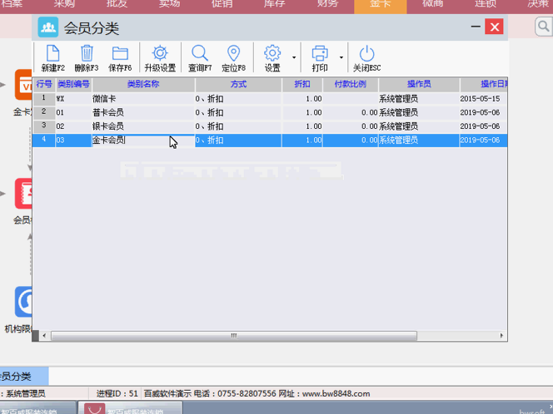Expand the 打印 dropdown arrow
The image size is (553, 414).
pos(341,57)
